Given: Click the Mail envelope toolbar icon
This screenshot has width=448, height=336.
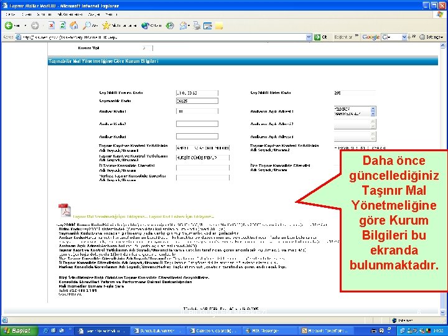Looking at the screenshot, I should tap(183, 26).
